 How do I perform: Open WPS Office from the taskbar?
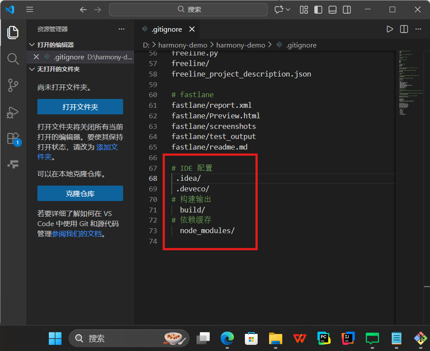300,338
